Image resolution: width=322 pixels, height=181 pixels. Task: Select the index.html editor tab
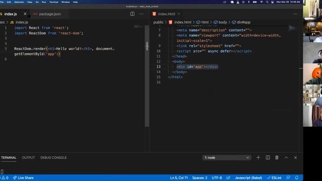[x=167, y=14]
